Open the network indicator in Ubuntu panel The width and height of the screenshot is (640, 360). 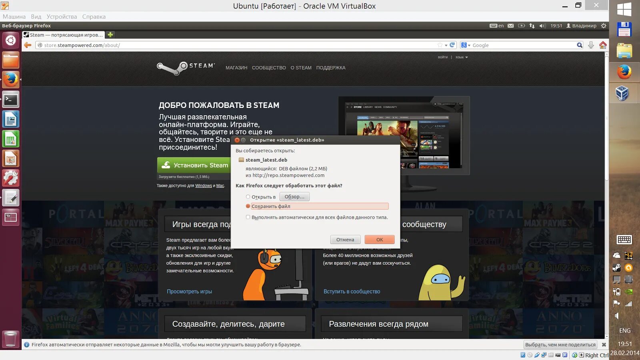point(532,26)
